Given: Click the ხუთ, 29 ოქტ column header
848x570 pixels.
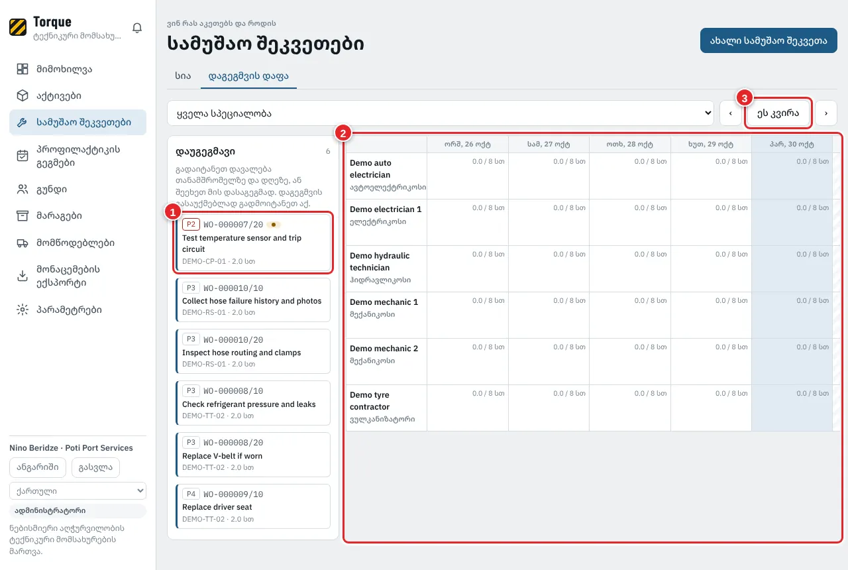Looking at the screenshot, I should pyautogui.click(x=711, y=144).
